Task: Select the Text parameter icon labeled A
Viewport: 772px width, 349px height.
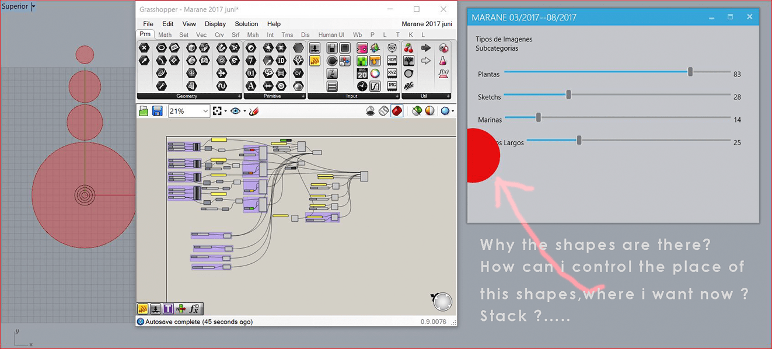Action: click(251, 86)
